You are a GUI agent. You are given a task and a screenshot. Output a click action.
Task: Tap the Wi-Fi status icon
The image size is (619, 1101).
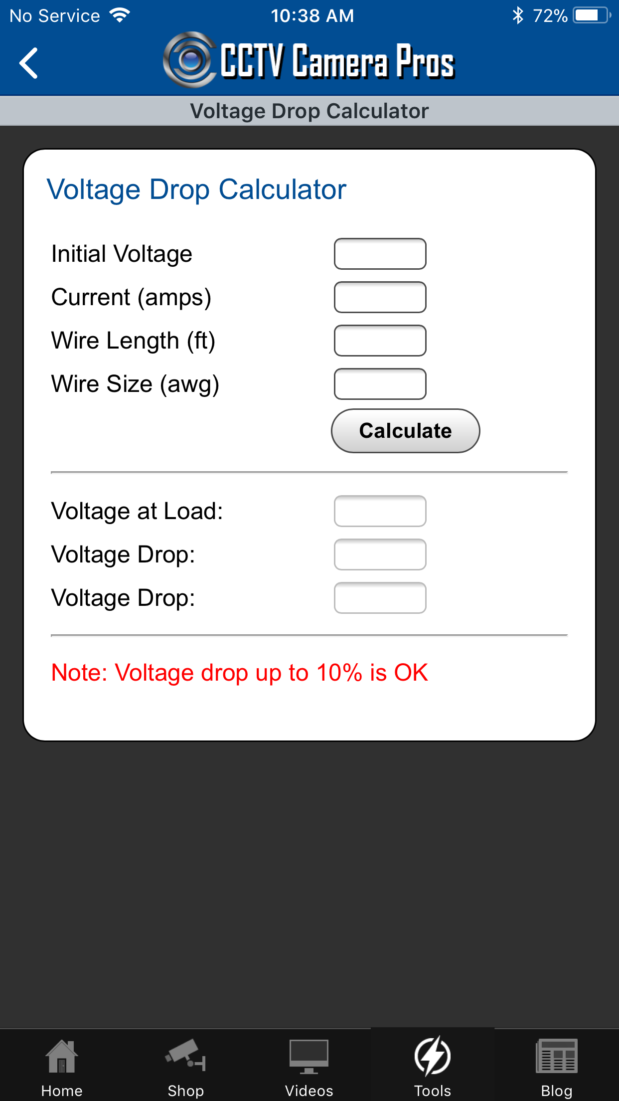point(120,15)
